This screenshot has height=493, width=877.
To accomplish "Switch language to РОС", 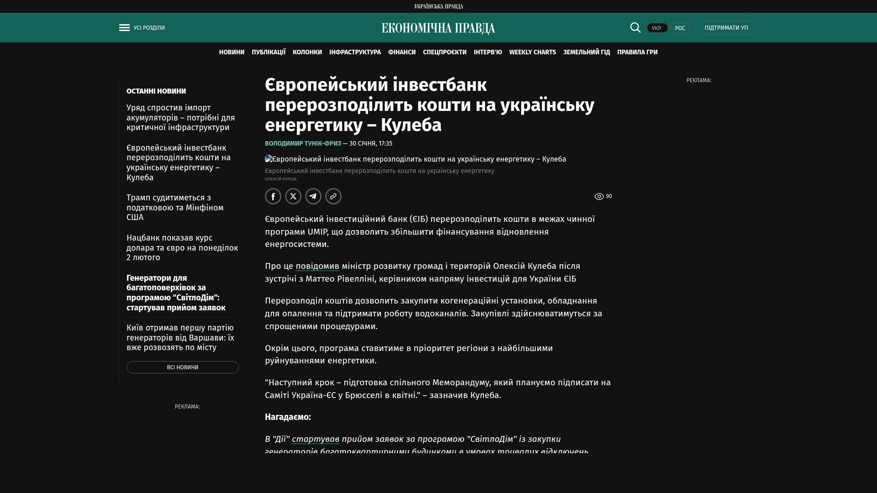I will point(680,28).
